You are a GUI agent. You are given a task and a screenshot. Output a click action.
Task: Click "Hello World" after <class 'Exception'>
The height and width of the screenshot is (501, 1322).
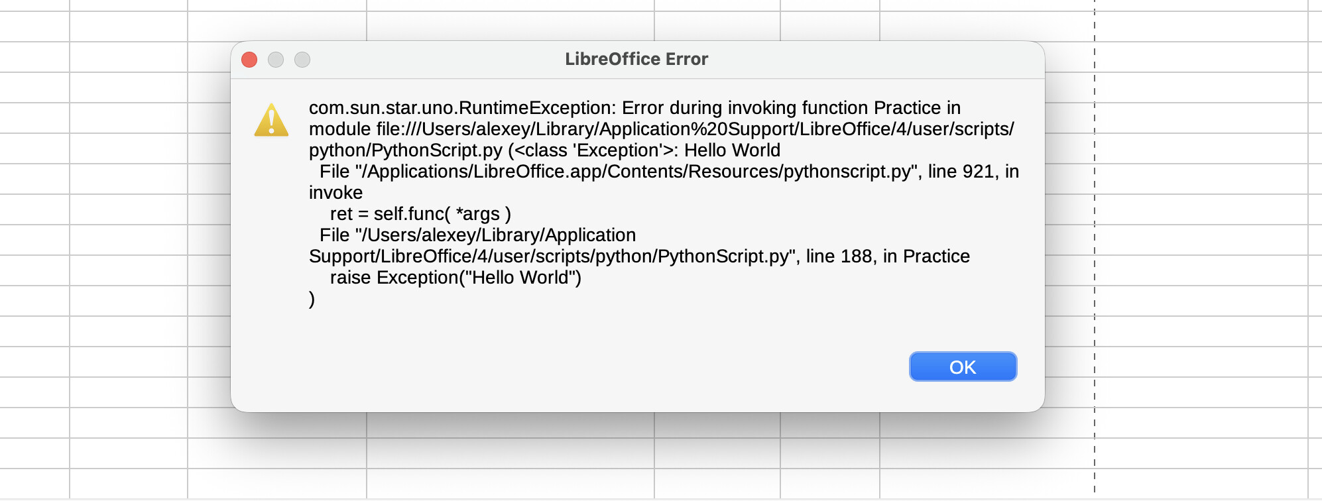click(732, 150)
